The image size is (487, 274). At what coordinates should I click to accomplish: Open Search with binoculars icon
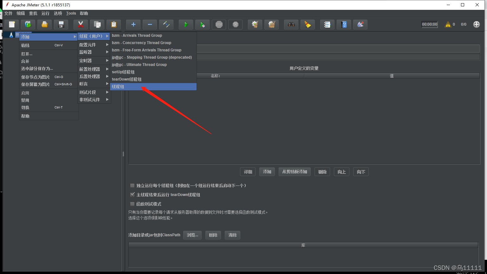click(x=291, y=24)
